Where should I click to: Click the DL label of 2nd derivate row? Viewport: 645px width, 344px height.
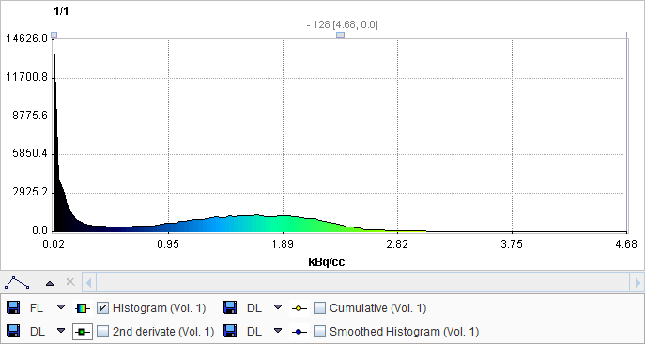pyautogui.click(x=38, y=332)
